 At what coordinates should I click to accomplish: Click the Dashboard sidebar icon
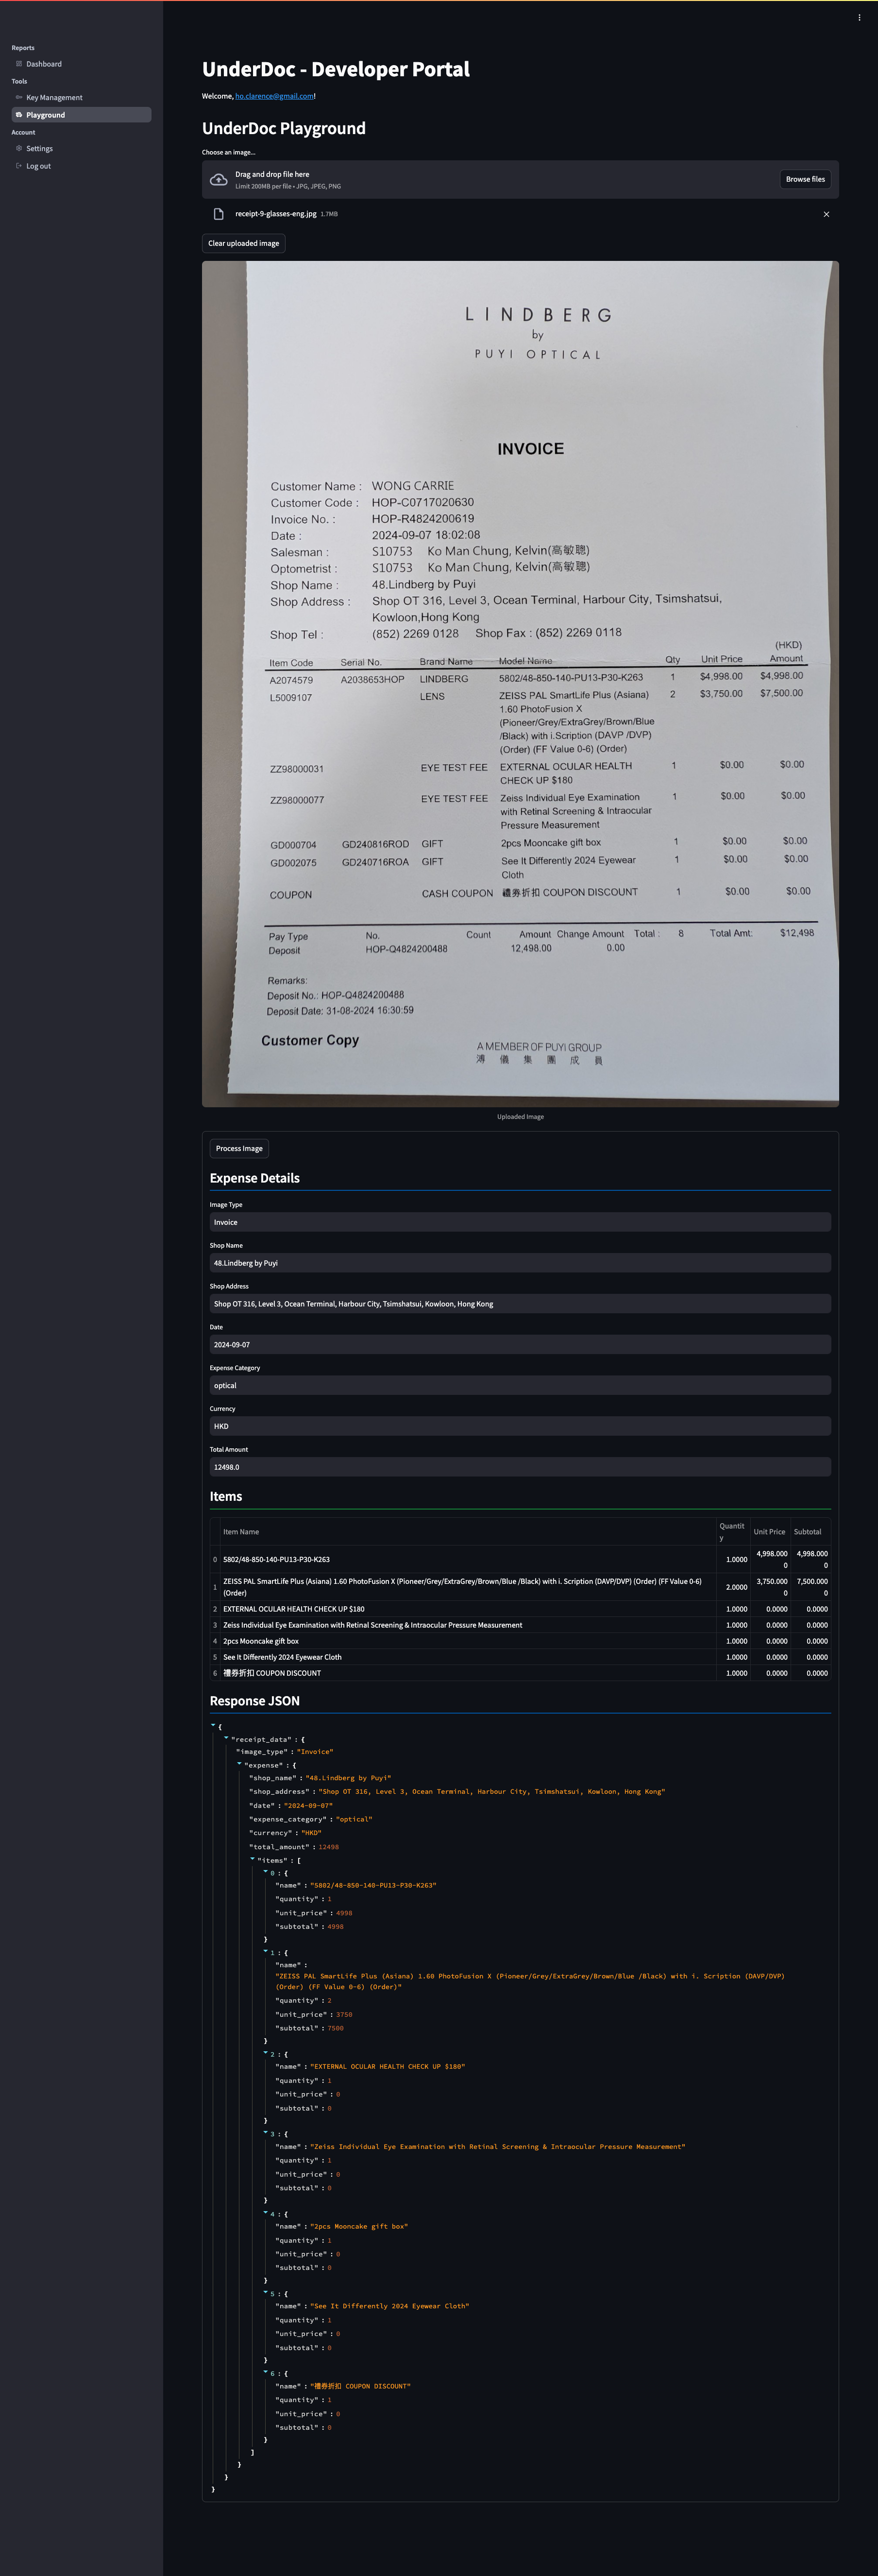point(19,64)
